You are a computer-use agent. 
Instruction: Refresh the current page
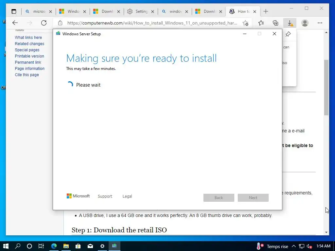point(44,23)
